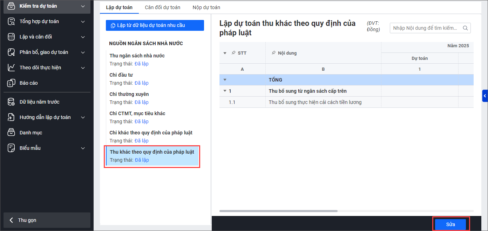This screenshot has width=488, height=231.
Task: Click the Danh mục sidebar icon
Action: tap(12, 133)
